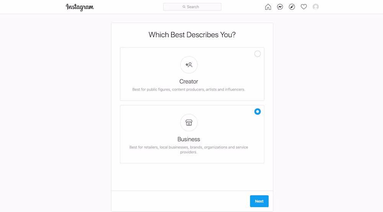The height and width of the screenshot is (212, 383).
Task: Click the Business storefront icon
Action: 189,122
